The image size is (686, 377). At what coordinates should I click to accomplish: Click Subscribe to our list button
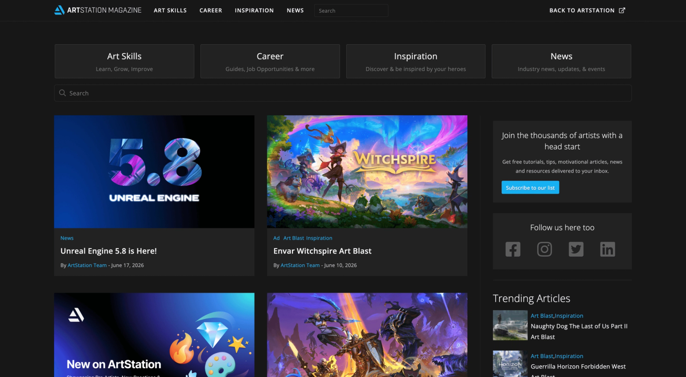coord(530,188)
